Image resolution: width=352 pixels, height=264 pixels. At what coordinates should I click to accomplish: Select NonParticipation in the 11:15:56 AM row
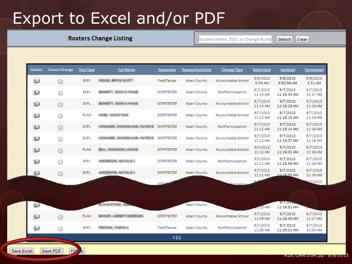pos(232,161)
